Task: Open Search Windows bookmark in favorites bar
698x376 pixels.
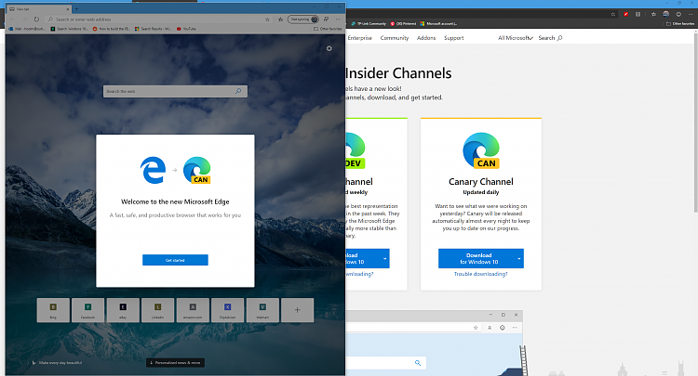Action: pyautogui.click(x=69, y=29)
